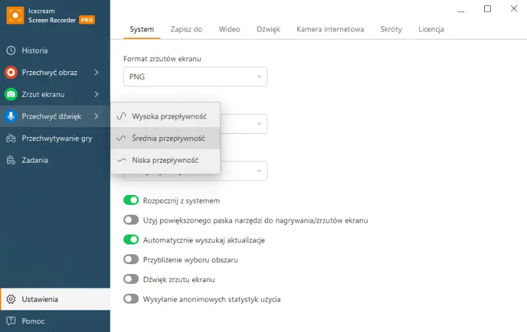This screenshot has height=332, width=527.
Task: Open the Wideo settings tab
Action: point(229,29)
